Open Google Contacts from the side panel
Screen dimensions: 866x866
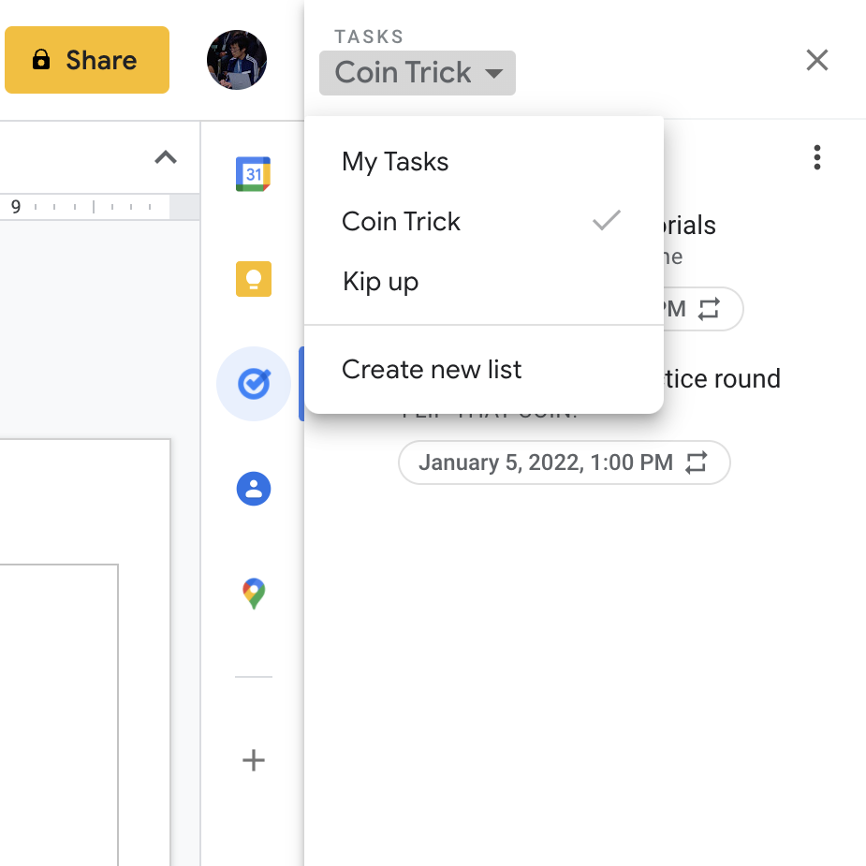tap(253, 489)
